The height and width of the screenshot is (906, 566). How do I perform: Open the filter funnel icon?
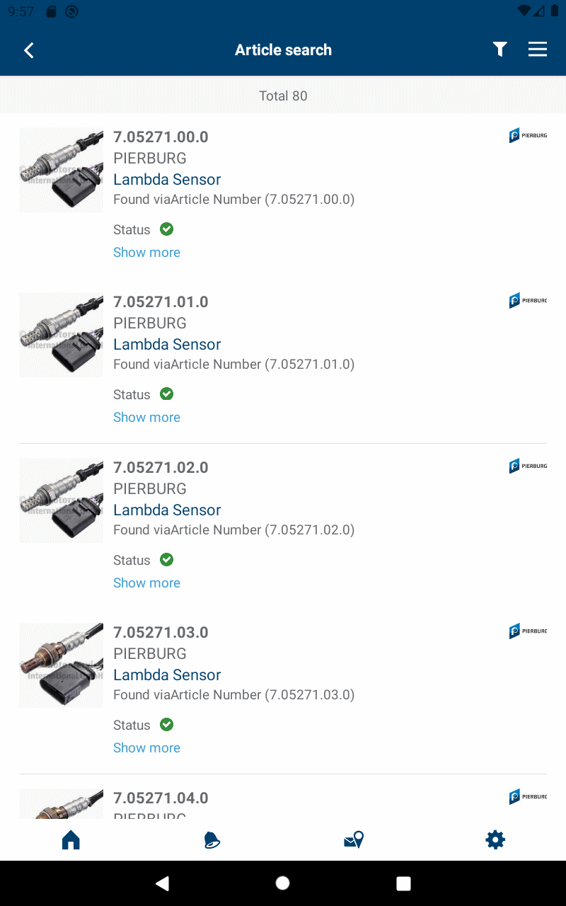tap(500, 50)
